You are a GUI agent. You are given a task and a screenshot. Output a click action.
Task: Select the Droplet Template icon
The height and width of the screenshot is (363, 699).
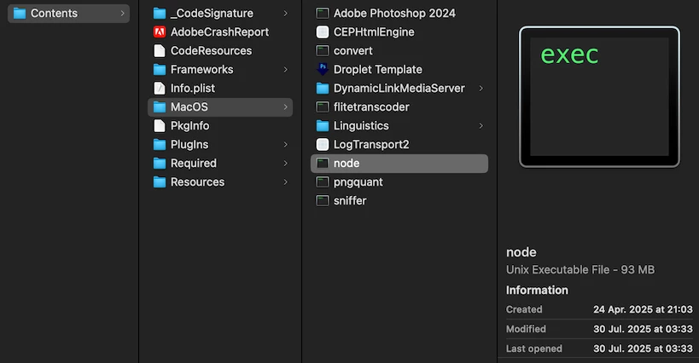coord(323,70)
